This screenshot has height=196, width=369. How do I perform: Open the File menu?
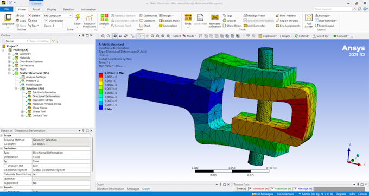click(x=7, y=9)
